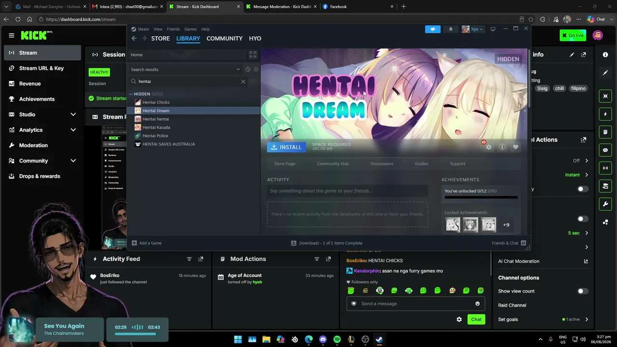Open the Off setting chevron
The height and width of the screenshot is (347, 617).
click(x=586, y=160)
